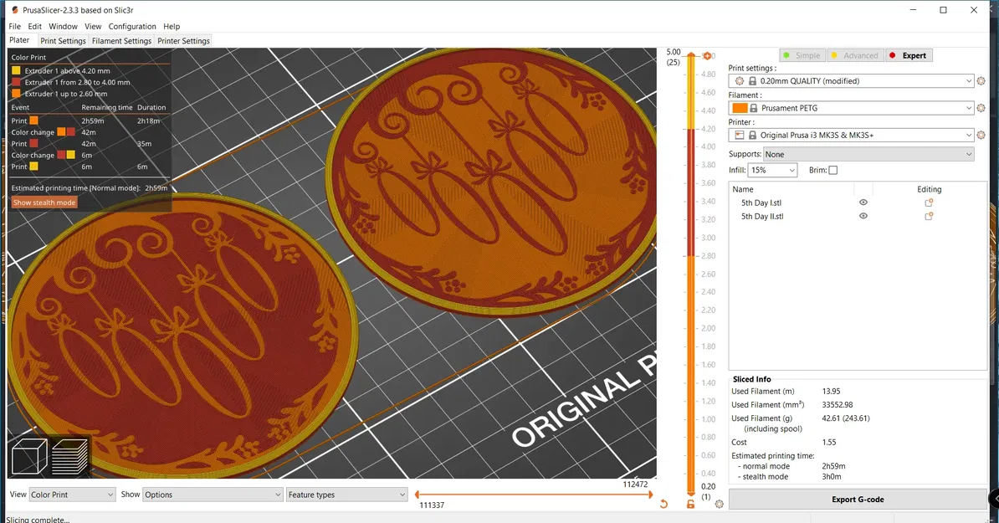Switch to the Plater tab

coord(19,40)
